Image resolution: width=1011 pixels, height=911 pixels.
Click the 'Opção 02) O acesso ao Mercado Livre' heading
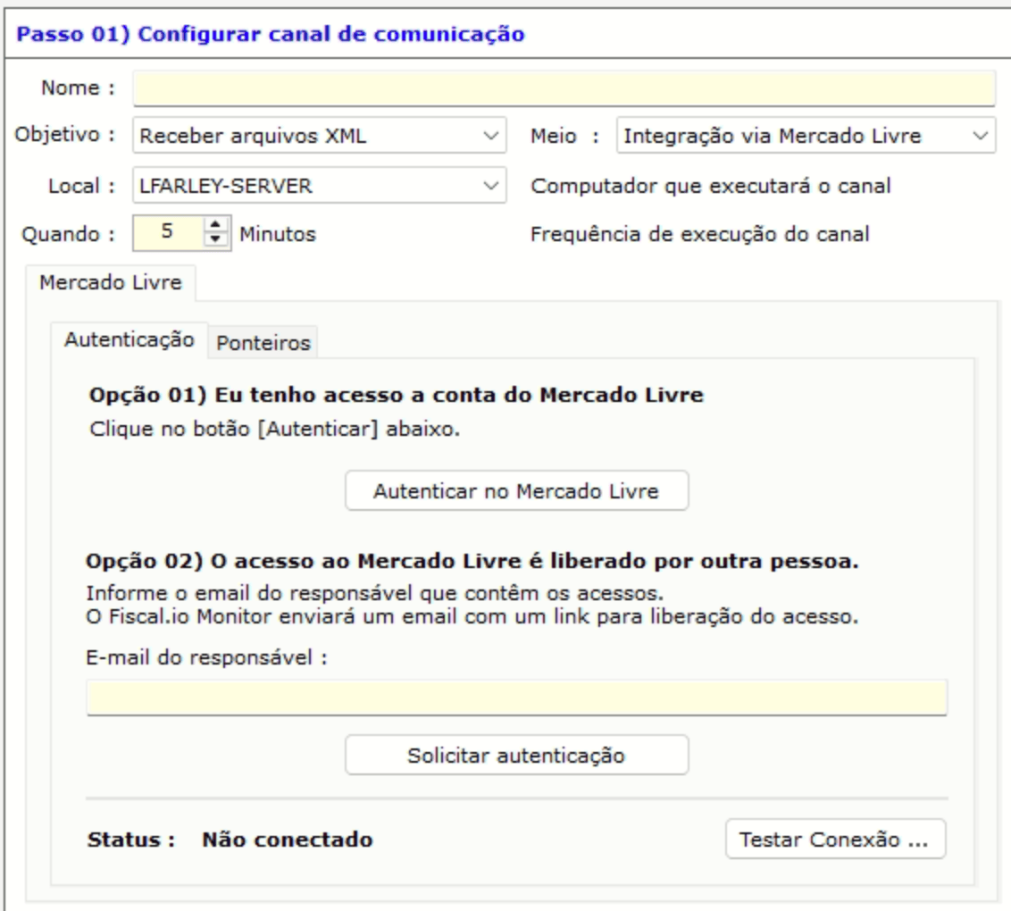(x=472, y=561)
